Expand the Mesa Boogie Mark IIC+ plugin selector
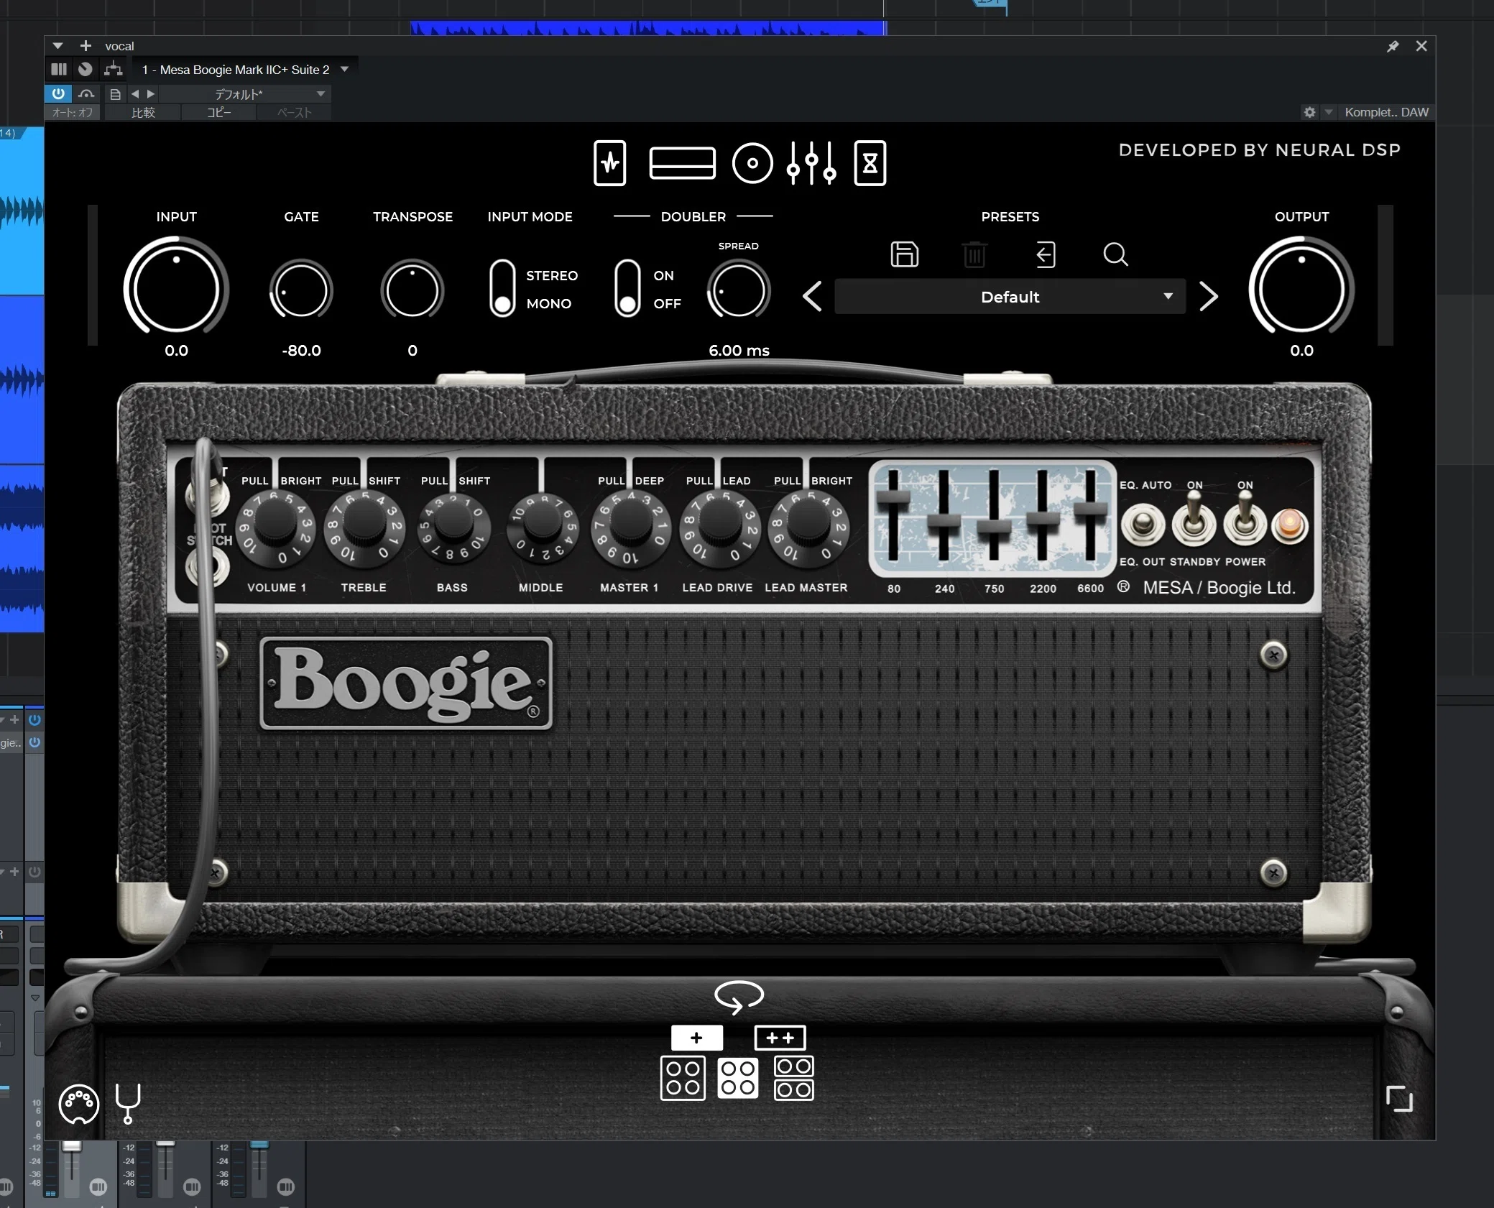 (x=245, y=70)
